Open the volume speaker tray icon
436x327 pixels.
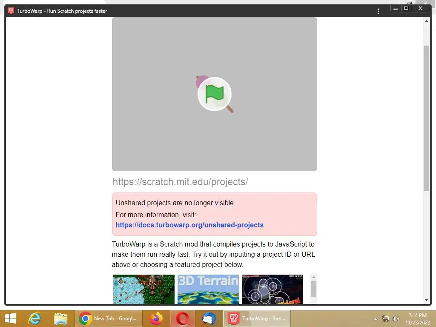point(396,319)
